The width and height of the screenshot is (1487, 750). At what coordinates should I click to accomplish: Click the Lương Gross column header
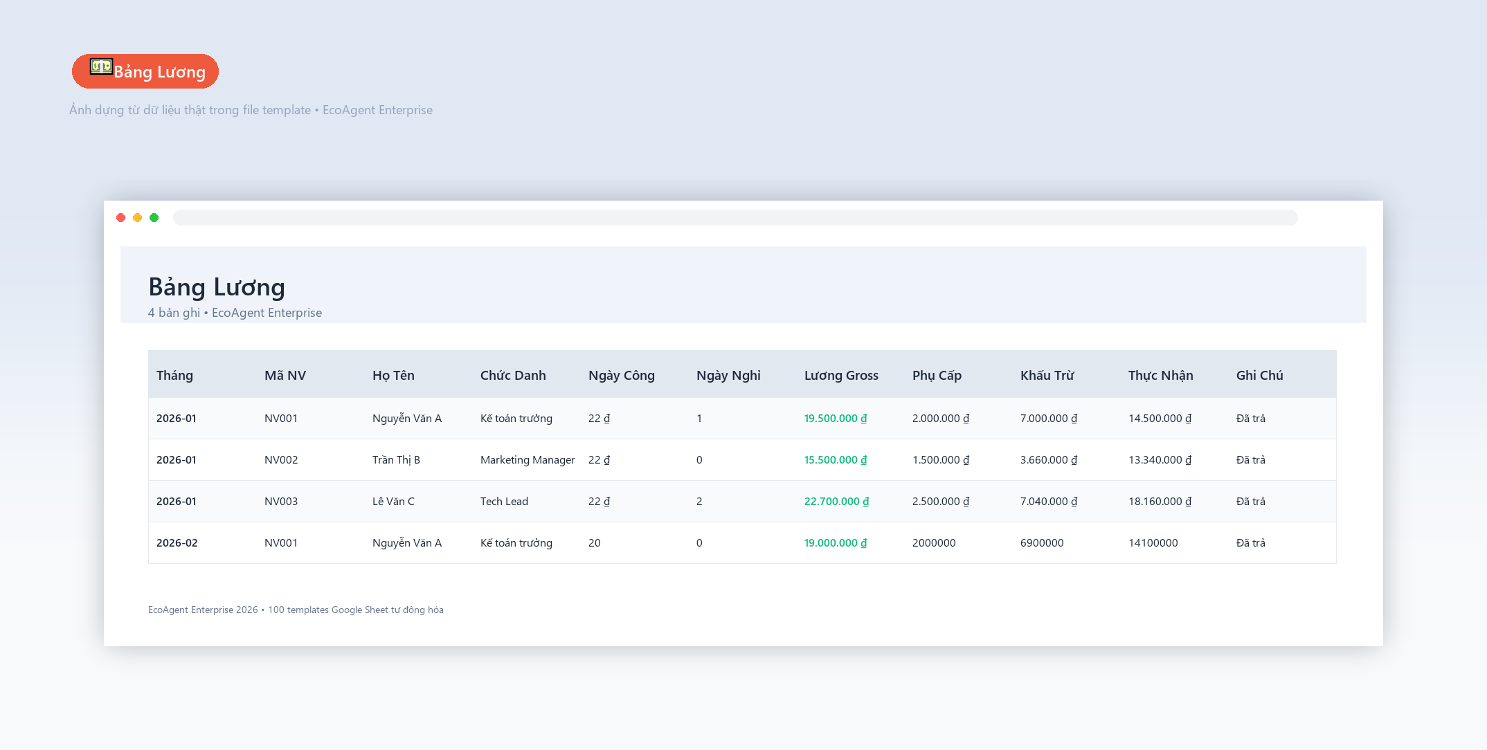[841, 375]
